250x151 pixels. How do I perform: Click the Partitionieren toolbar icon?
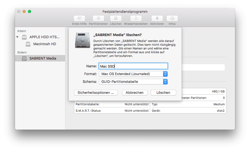click(x=98, y=18)
